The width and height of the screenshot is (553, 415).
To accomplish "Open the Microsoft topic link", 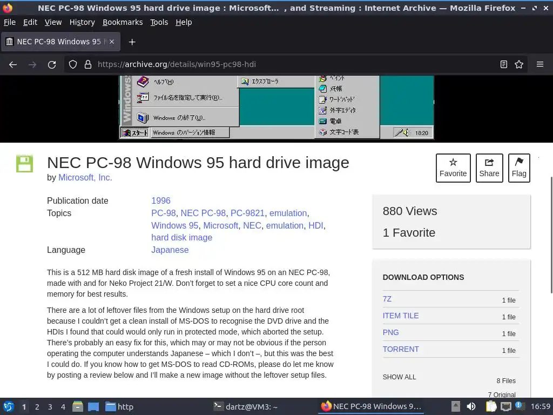I will (x=221, y=225).
